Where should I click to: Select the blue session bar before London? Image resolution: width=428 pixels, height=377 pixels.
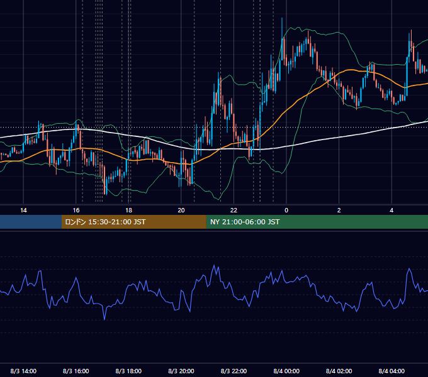31,222
